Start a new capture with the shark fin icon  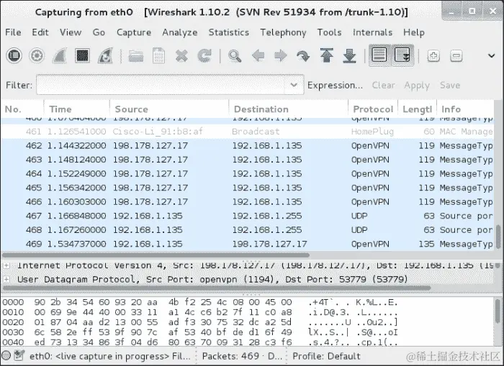click(x=60, y=56)
